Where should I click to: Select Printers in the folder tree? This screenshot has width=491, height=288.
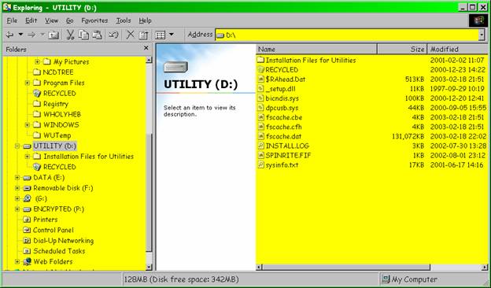(x=46, y=220)
